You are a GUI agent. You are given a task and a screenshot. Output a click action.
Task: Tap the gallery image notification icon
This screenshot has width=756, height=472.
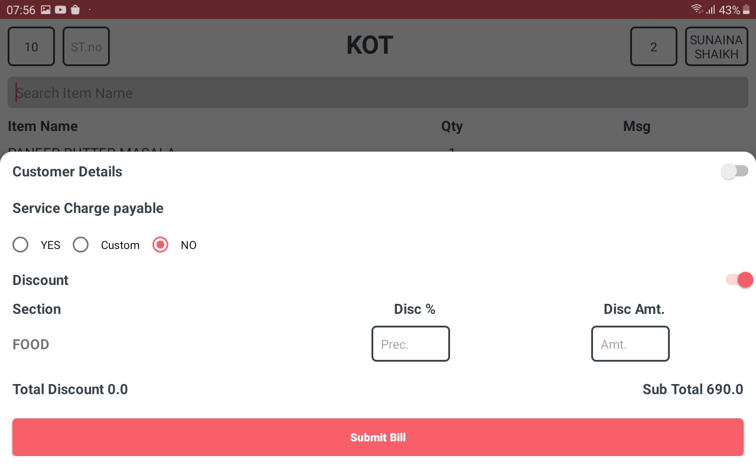coord(45,9)
